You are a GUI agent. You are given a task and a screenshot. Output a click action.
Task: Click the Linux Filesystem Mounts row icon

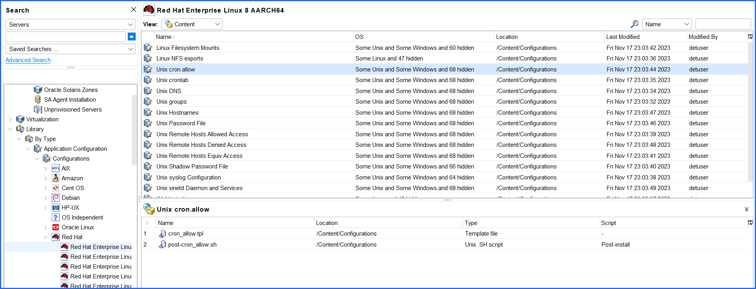tap(148, 48)
